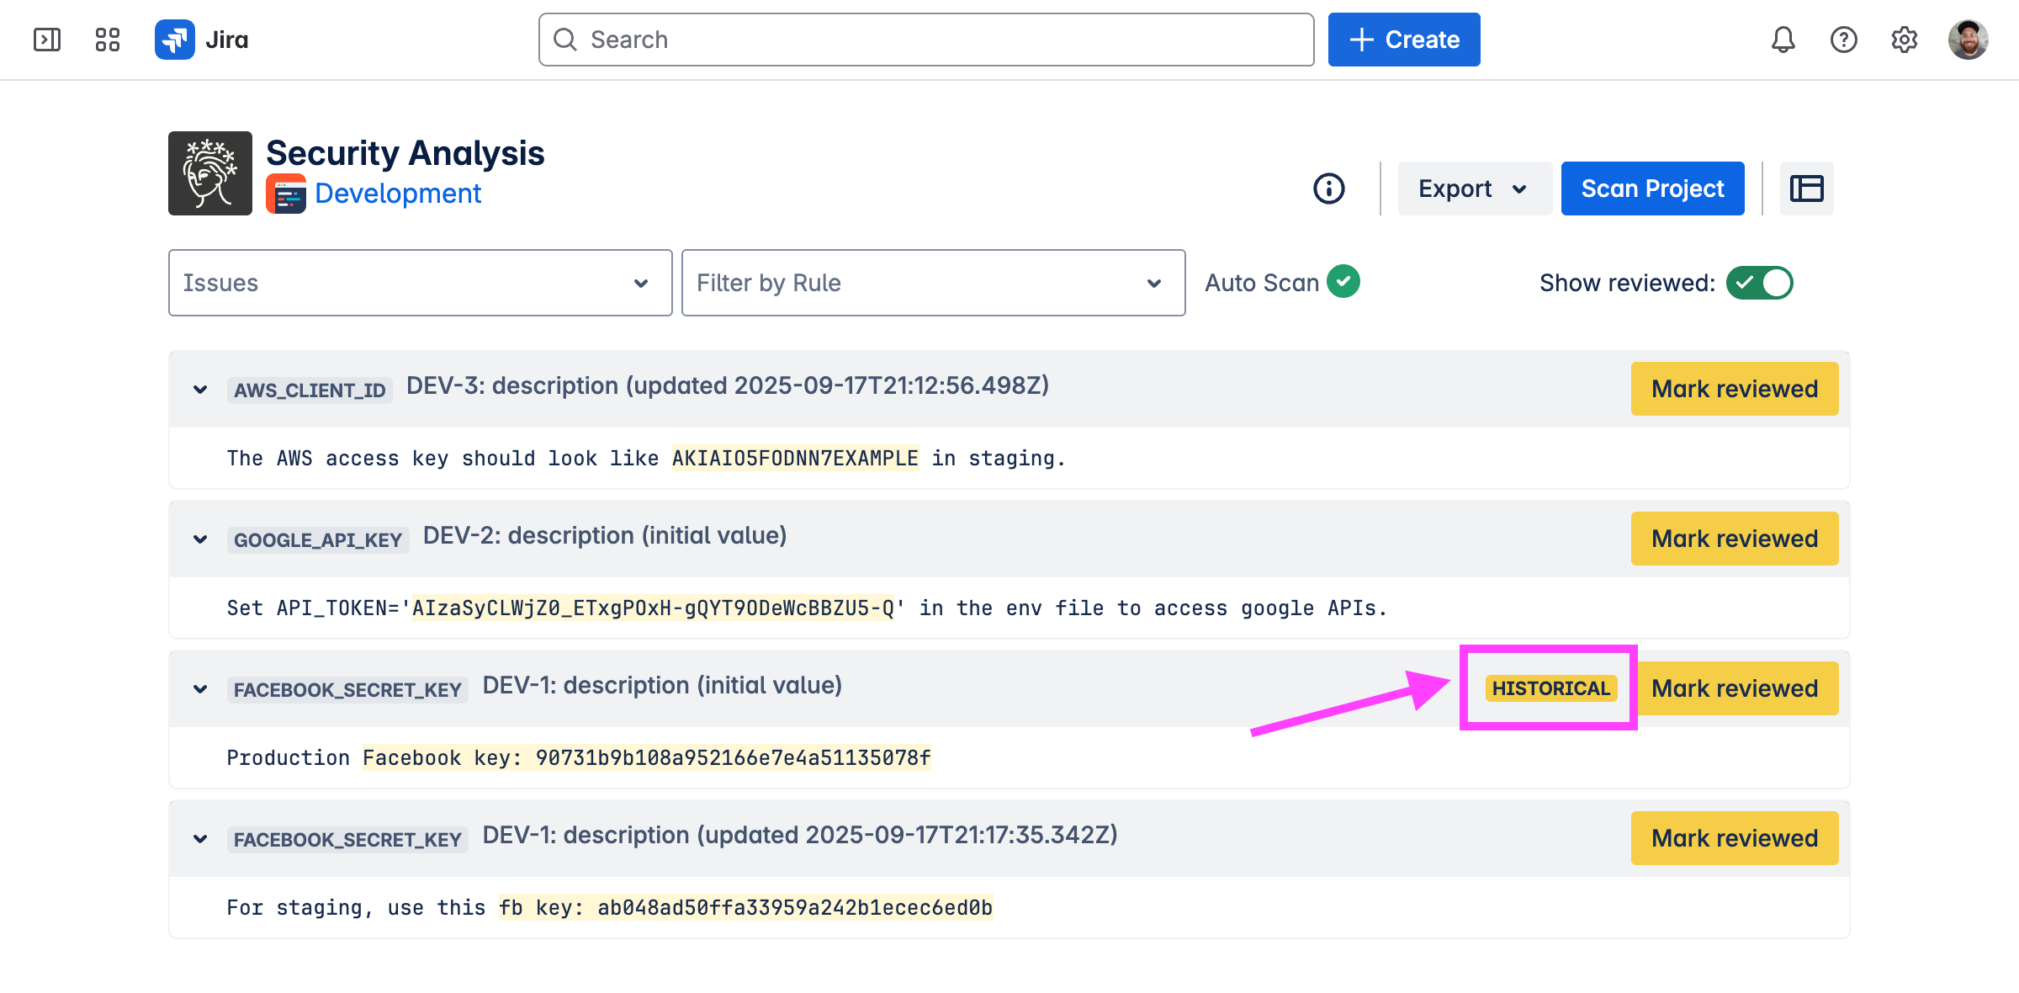The width and height of the screenshot is (2019, 993).
Task: Open the Filter by Rule dropdown
Action: tap(933, 283)
